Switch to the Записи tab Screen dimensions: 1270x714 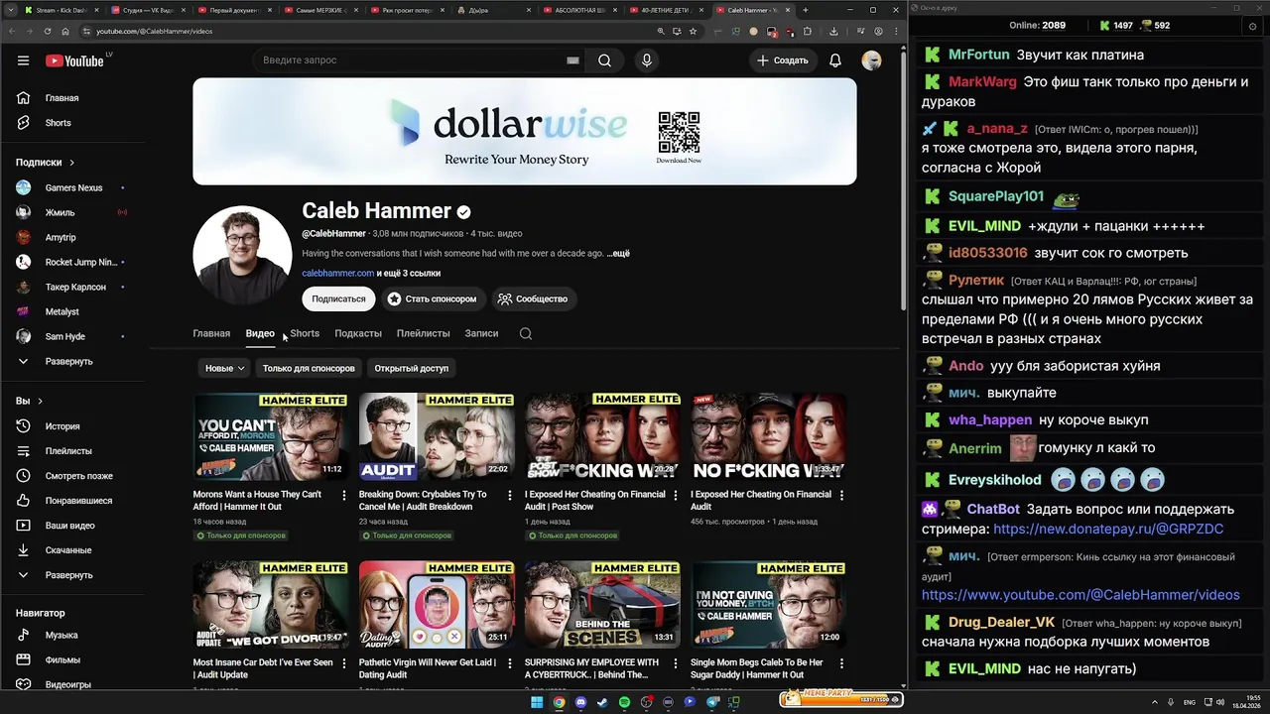click(x=481, y=333)
